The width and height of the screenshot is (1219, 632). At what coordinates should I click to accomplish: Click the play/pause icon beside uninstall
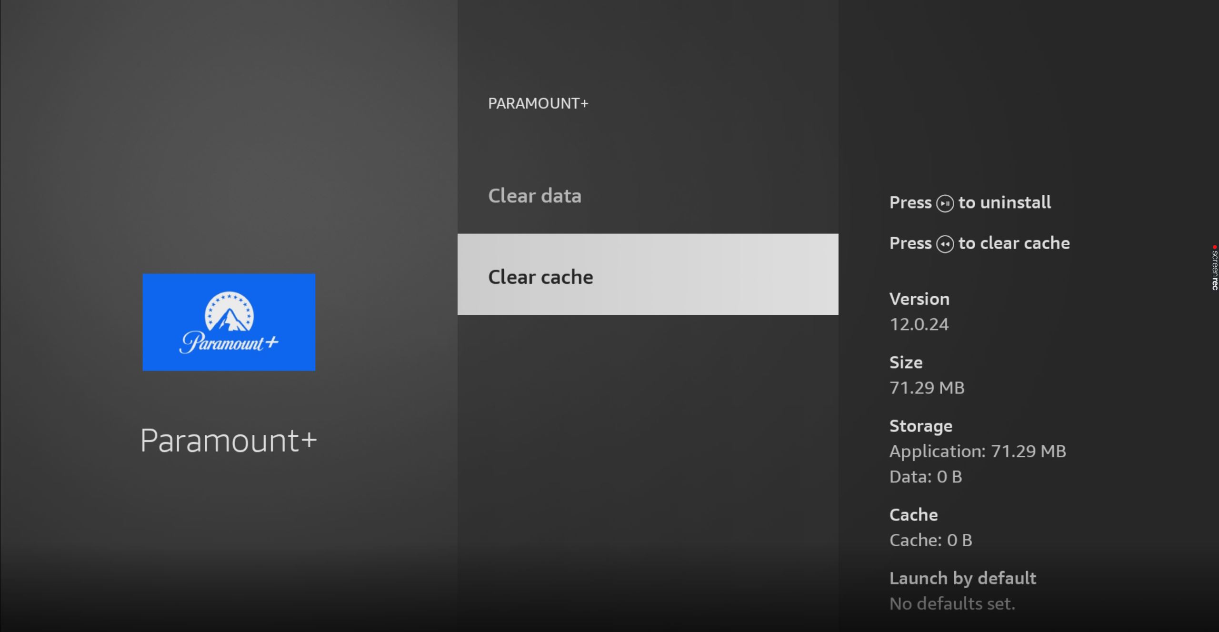(x=945, y=203)
